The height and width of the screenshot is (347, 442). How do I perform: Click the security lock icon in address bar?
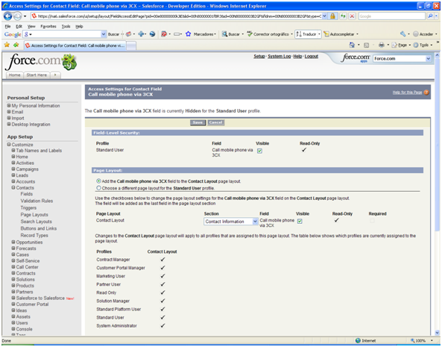click(x=332, y=16)
